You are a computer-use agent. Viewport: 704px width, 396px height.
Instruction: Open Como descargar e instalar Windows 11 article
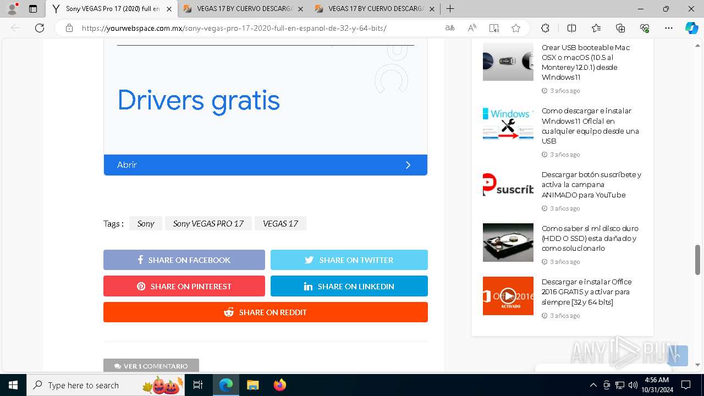click(590, 125)
